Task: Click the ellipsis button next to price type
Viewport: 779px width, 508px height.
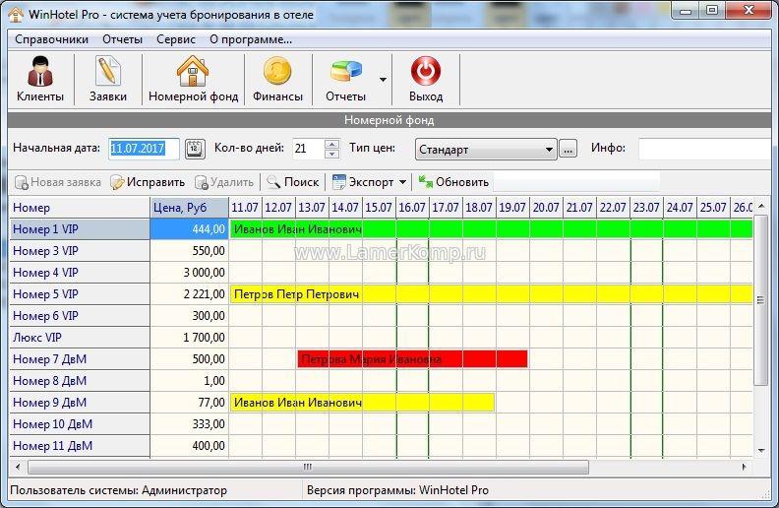Action: coord(568,150)
